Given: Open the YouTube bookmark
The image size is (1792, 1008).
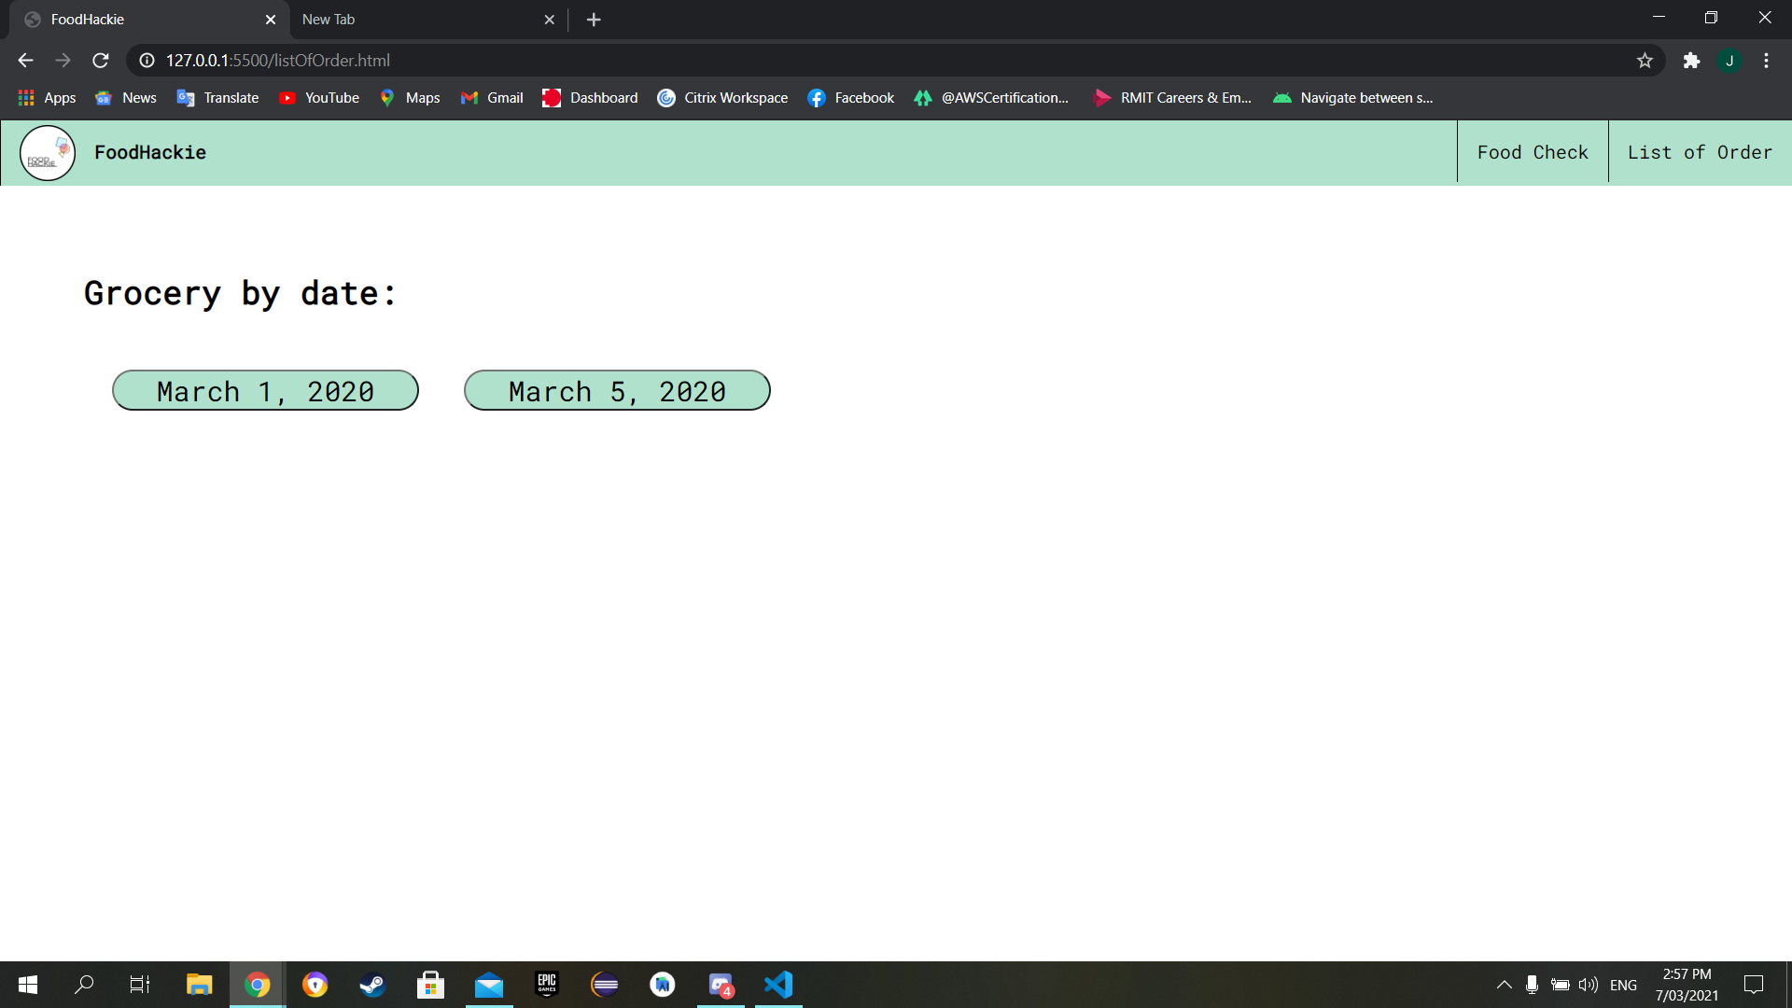Looking at the screenshot, I should 319,98.
